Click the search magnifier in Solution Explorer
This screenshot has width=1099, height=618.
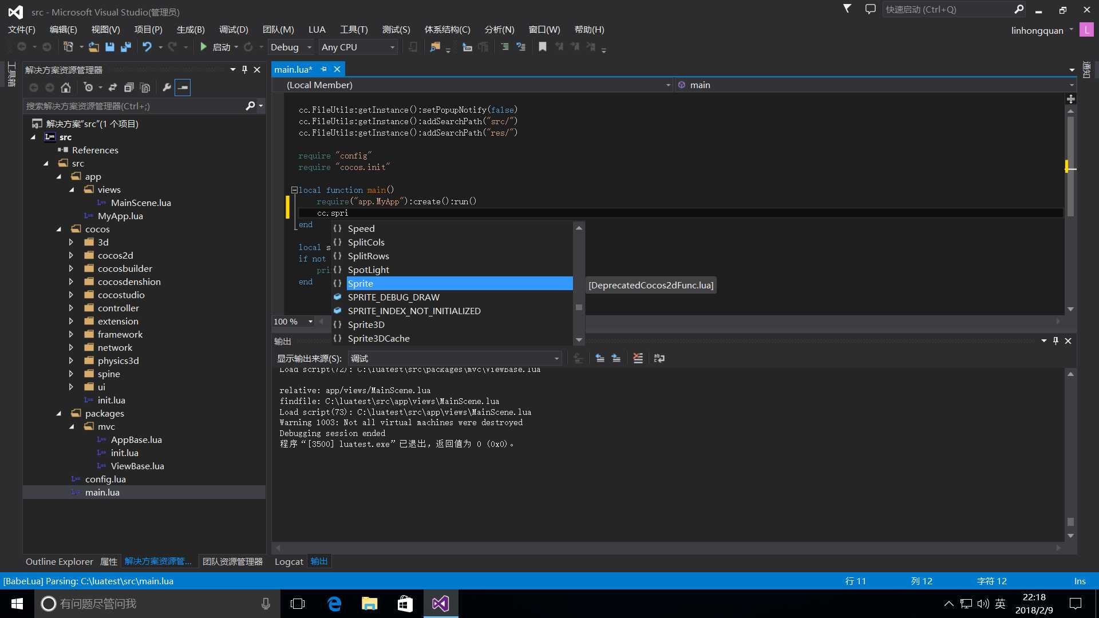(250, 106)
